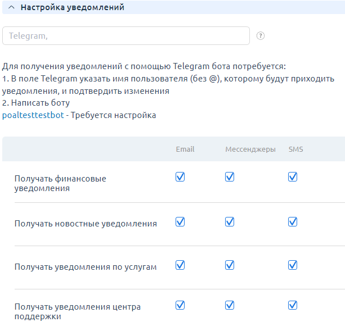
Task: Collapse the Настройка уведомлений section
Action: [x=11, y=7]
